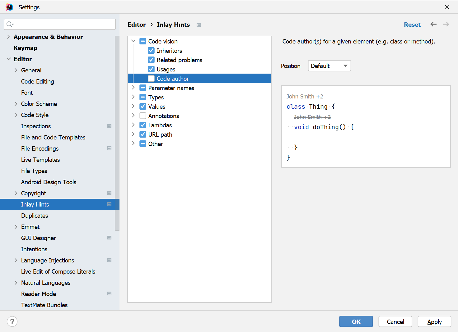The height and width of the screenshot is (332, 458).
Task: Expand the Code Style subsection
Action: pyautogui.click(x=16, y=115)
